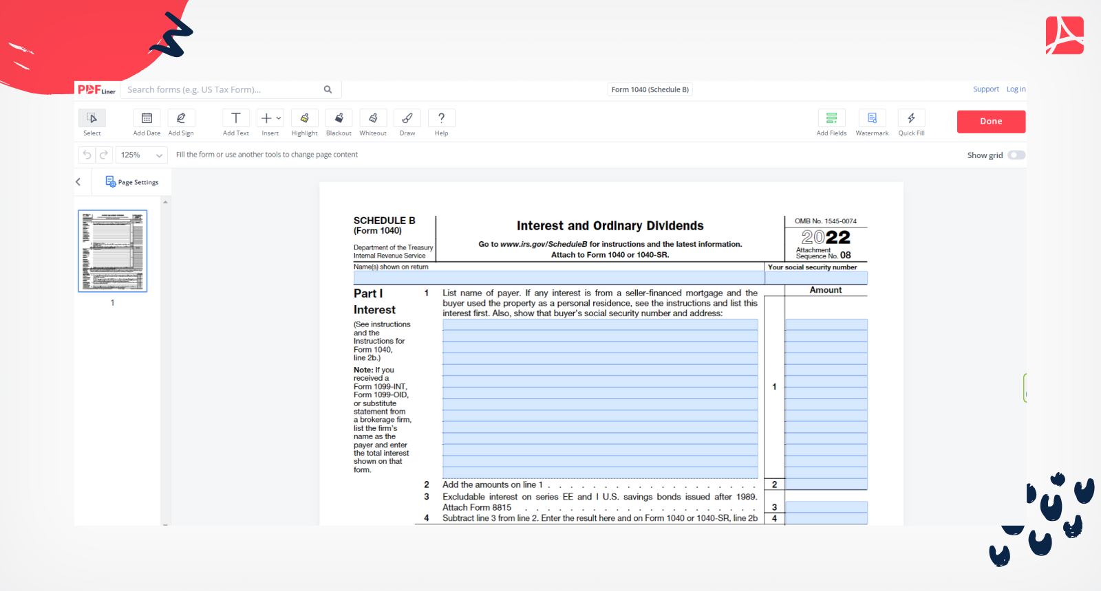Click the Add Fields icon
The image size is (1101, 591).
(831, 119)
